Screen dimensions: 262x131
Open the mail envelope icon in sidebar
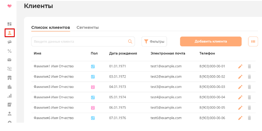click(x=10, y=60)
